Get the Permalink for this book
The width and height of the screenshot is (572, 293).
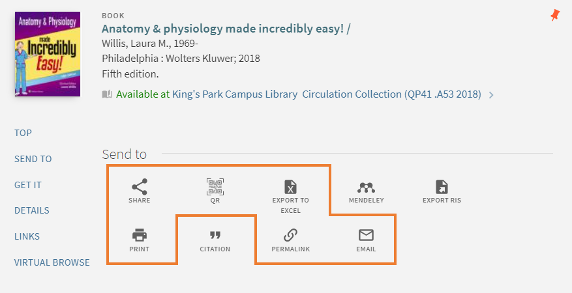coord(290,235)
